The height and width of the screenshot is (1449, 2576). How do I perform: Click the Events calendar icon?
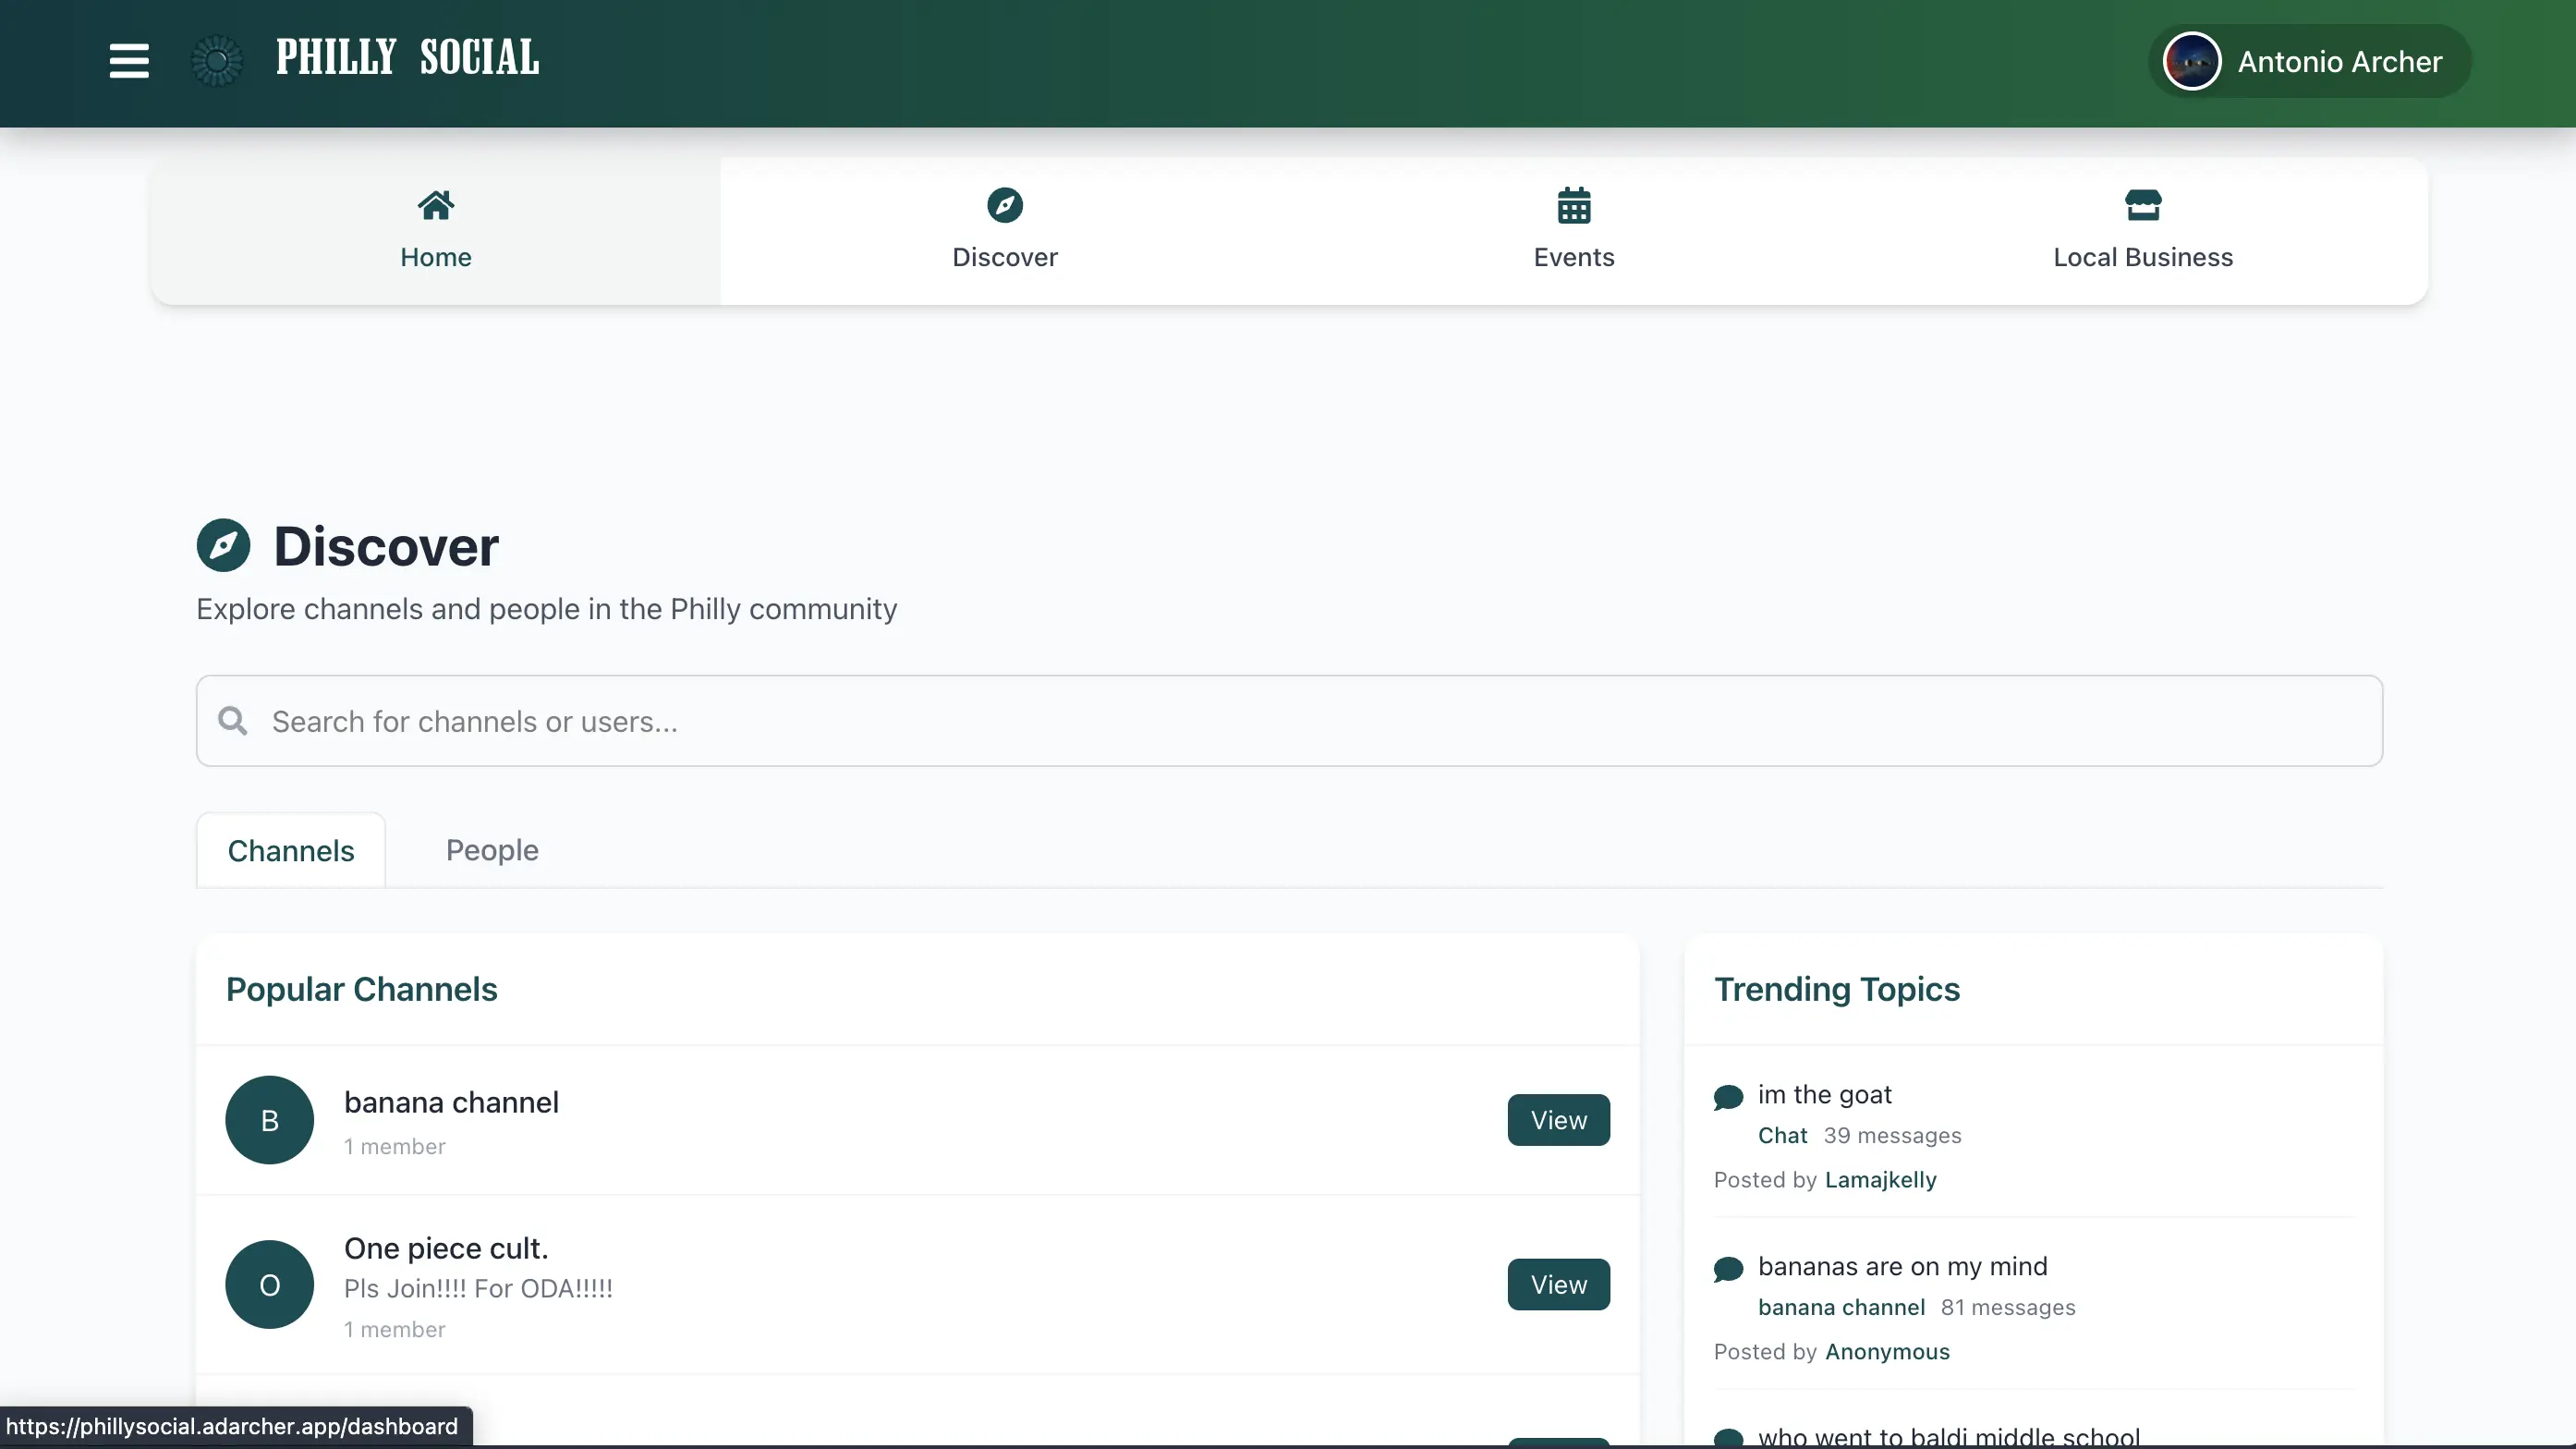click(x=1573, y=206)
